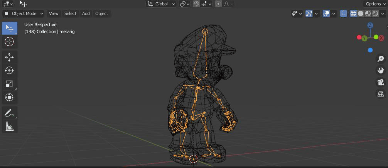388x168 pixels.
Task: Select the Scale tool
Action: [10, 84]
